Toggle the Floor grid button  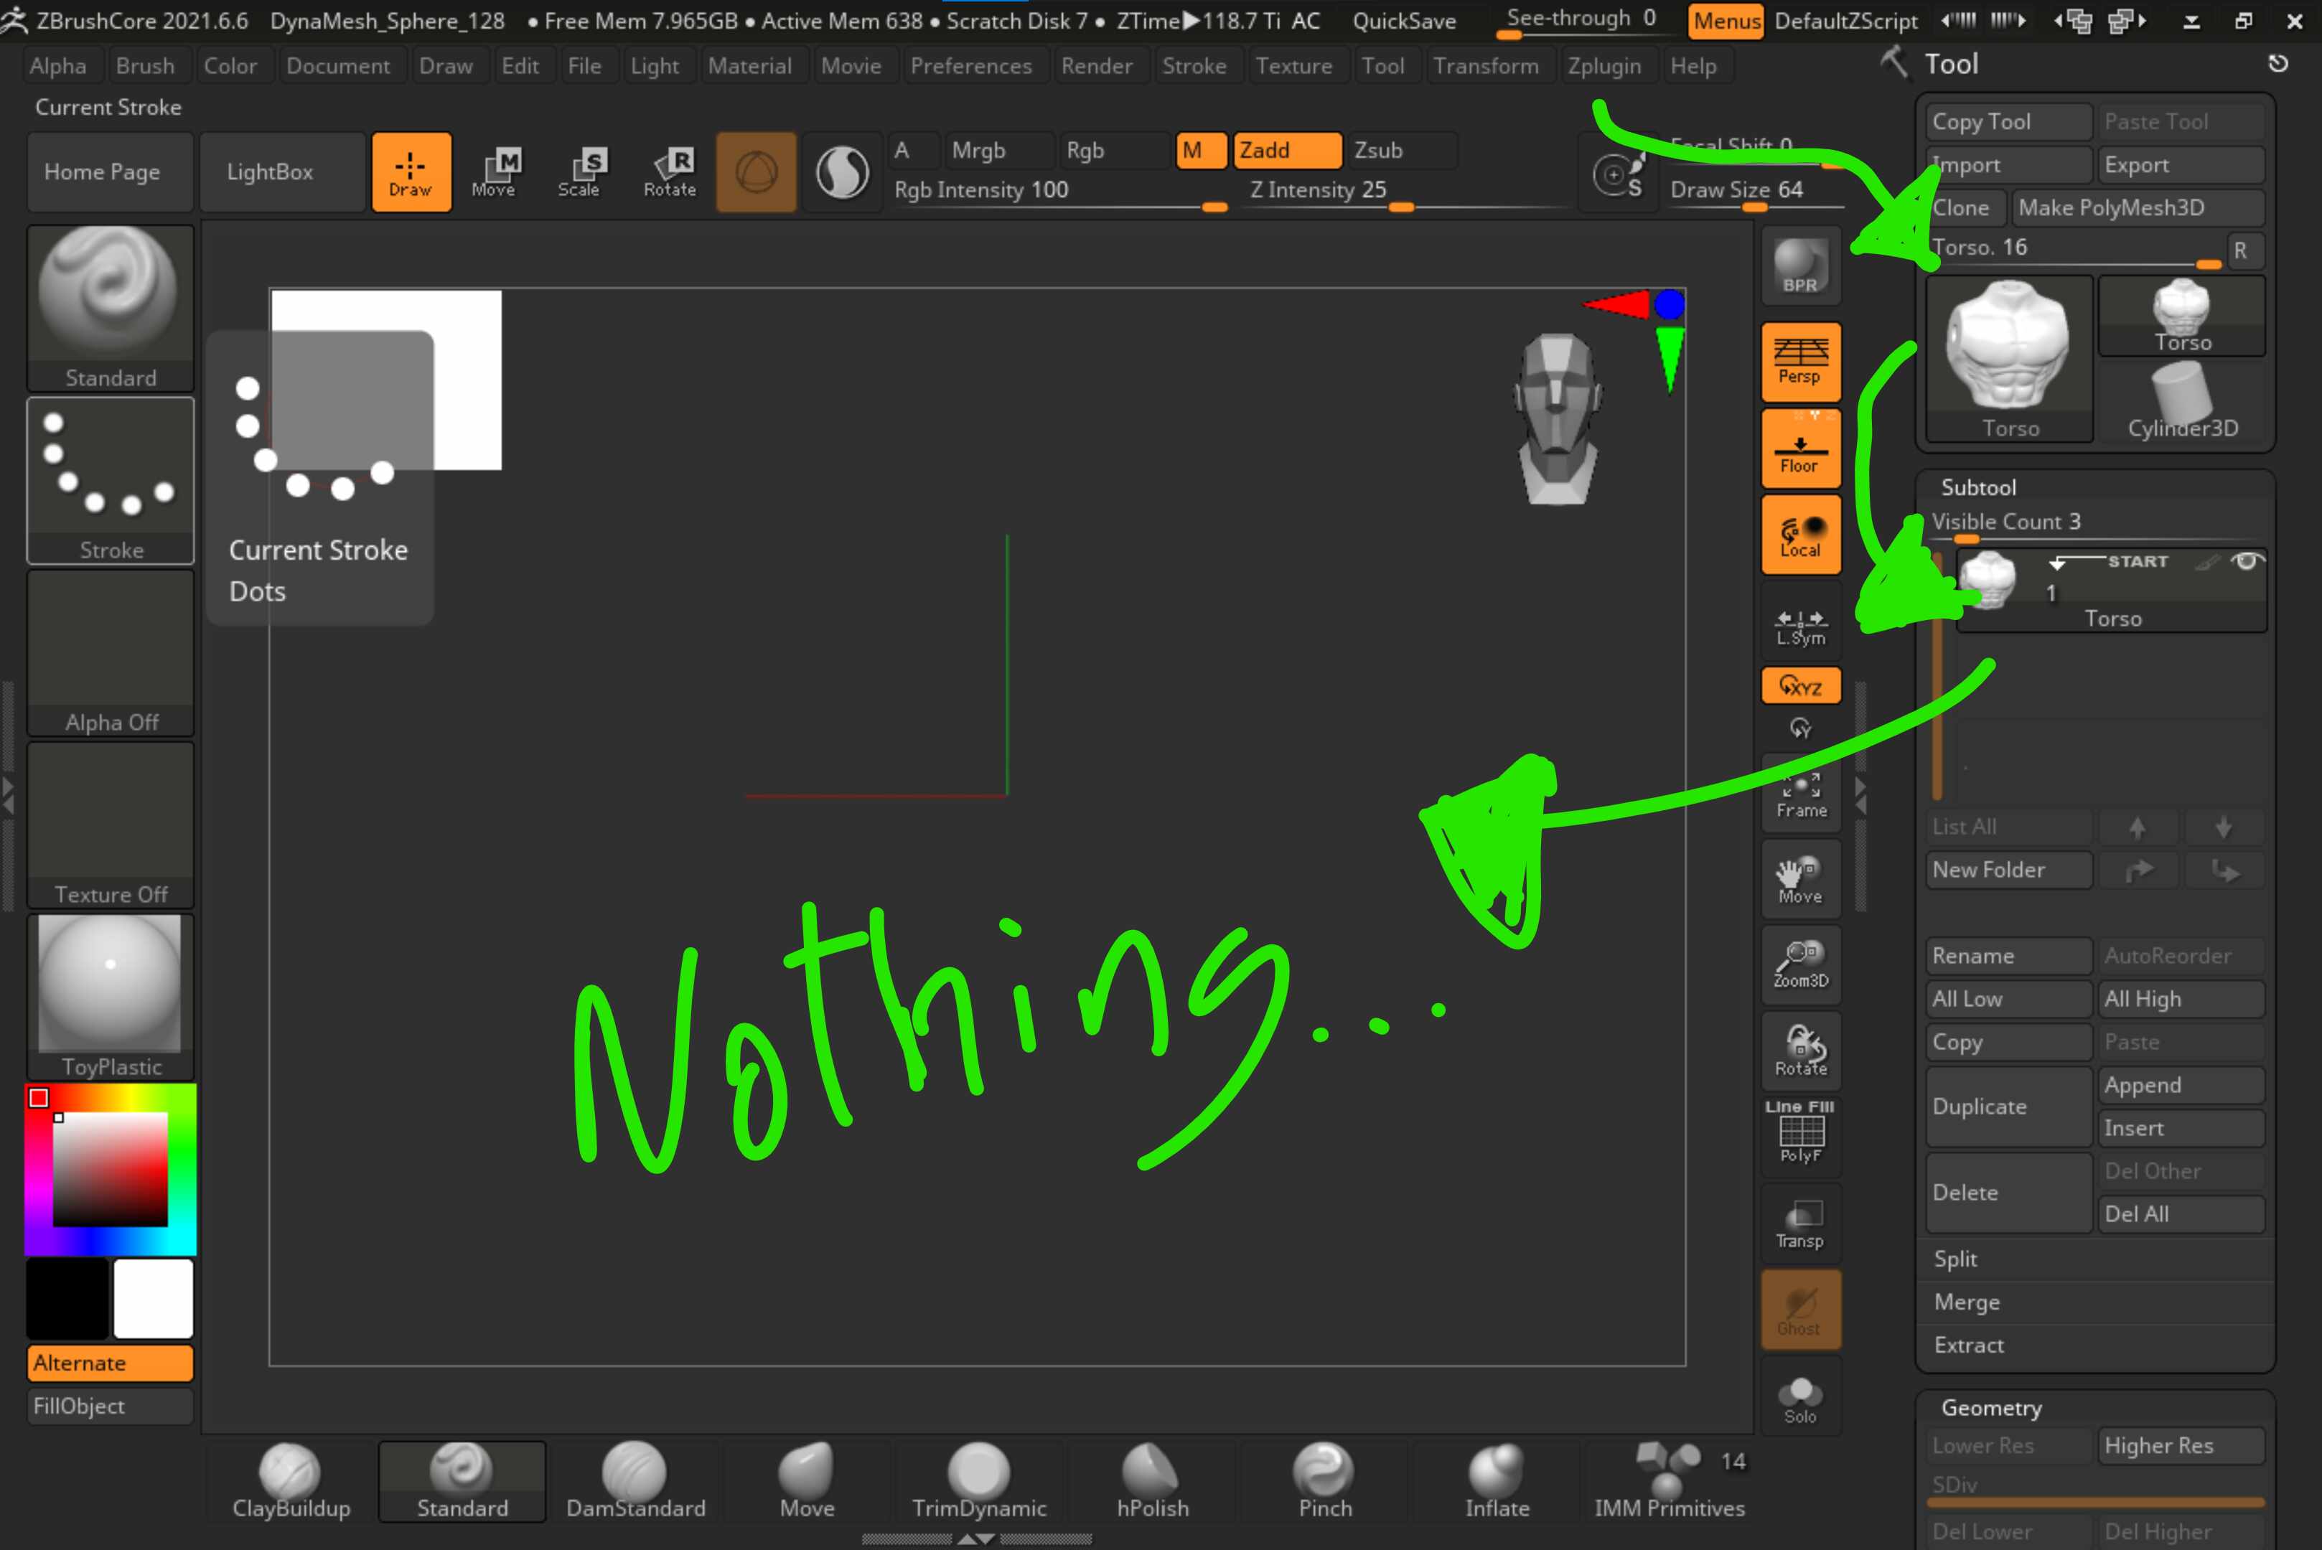[x=1800, y=448]
